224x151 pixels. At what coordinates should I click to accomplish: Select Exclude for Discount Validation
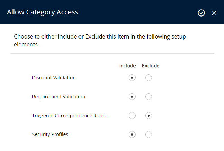coord(149,78)
